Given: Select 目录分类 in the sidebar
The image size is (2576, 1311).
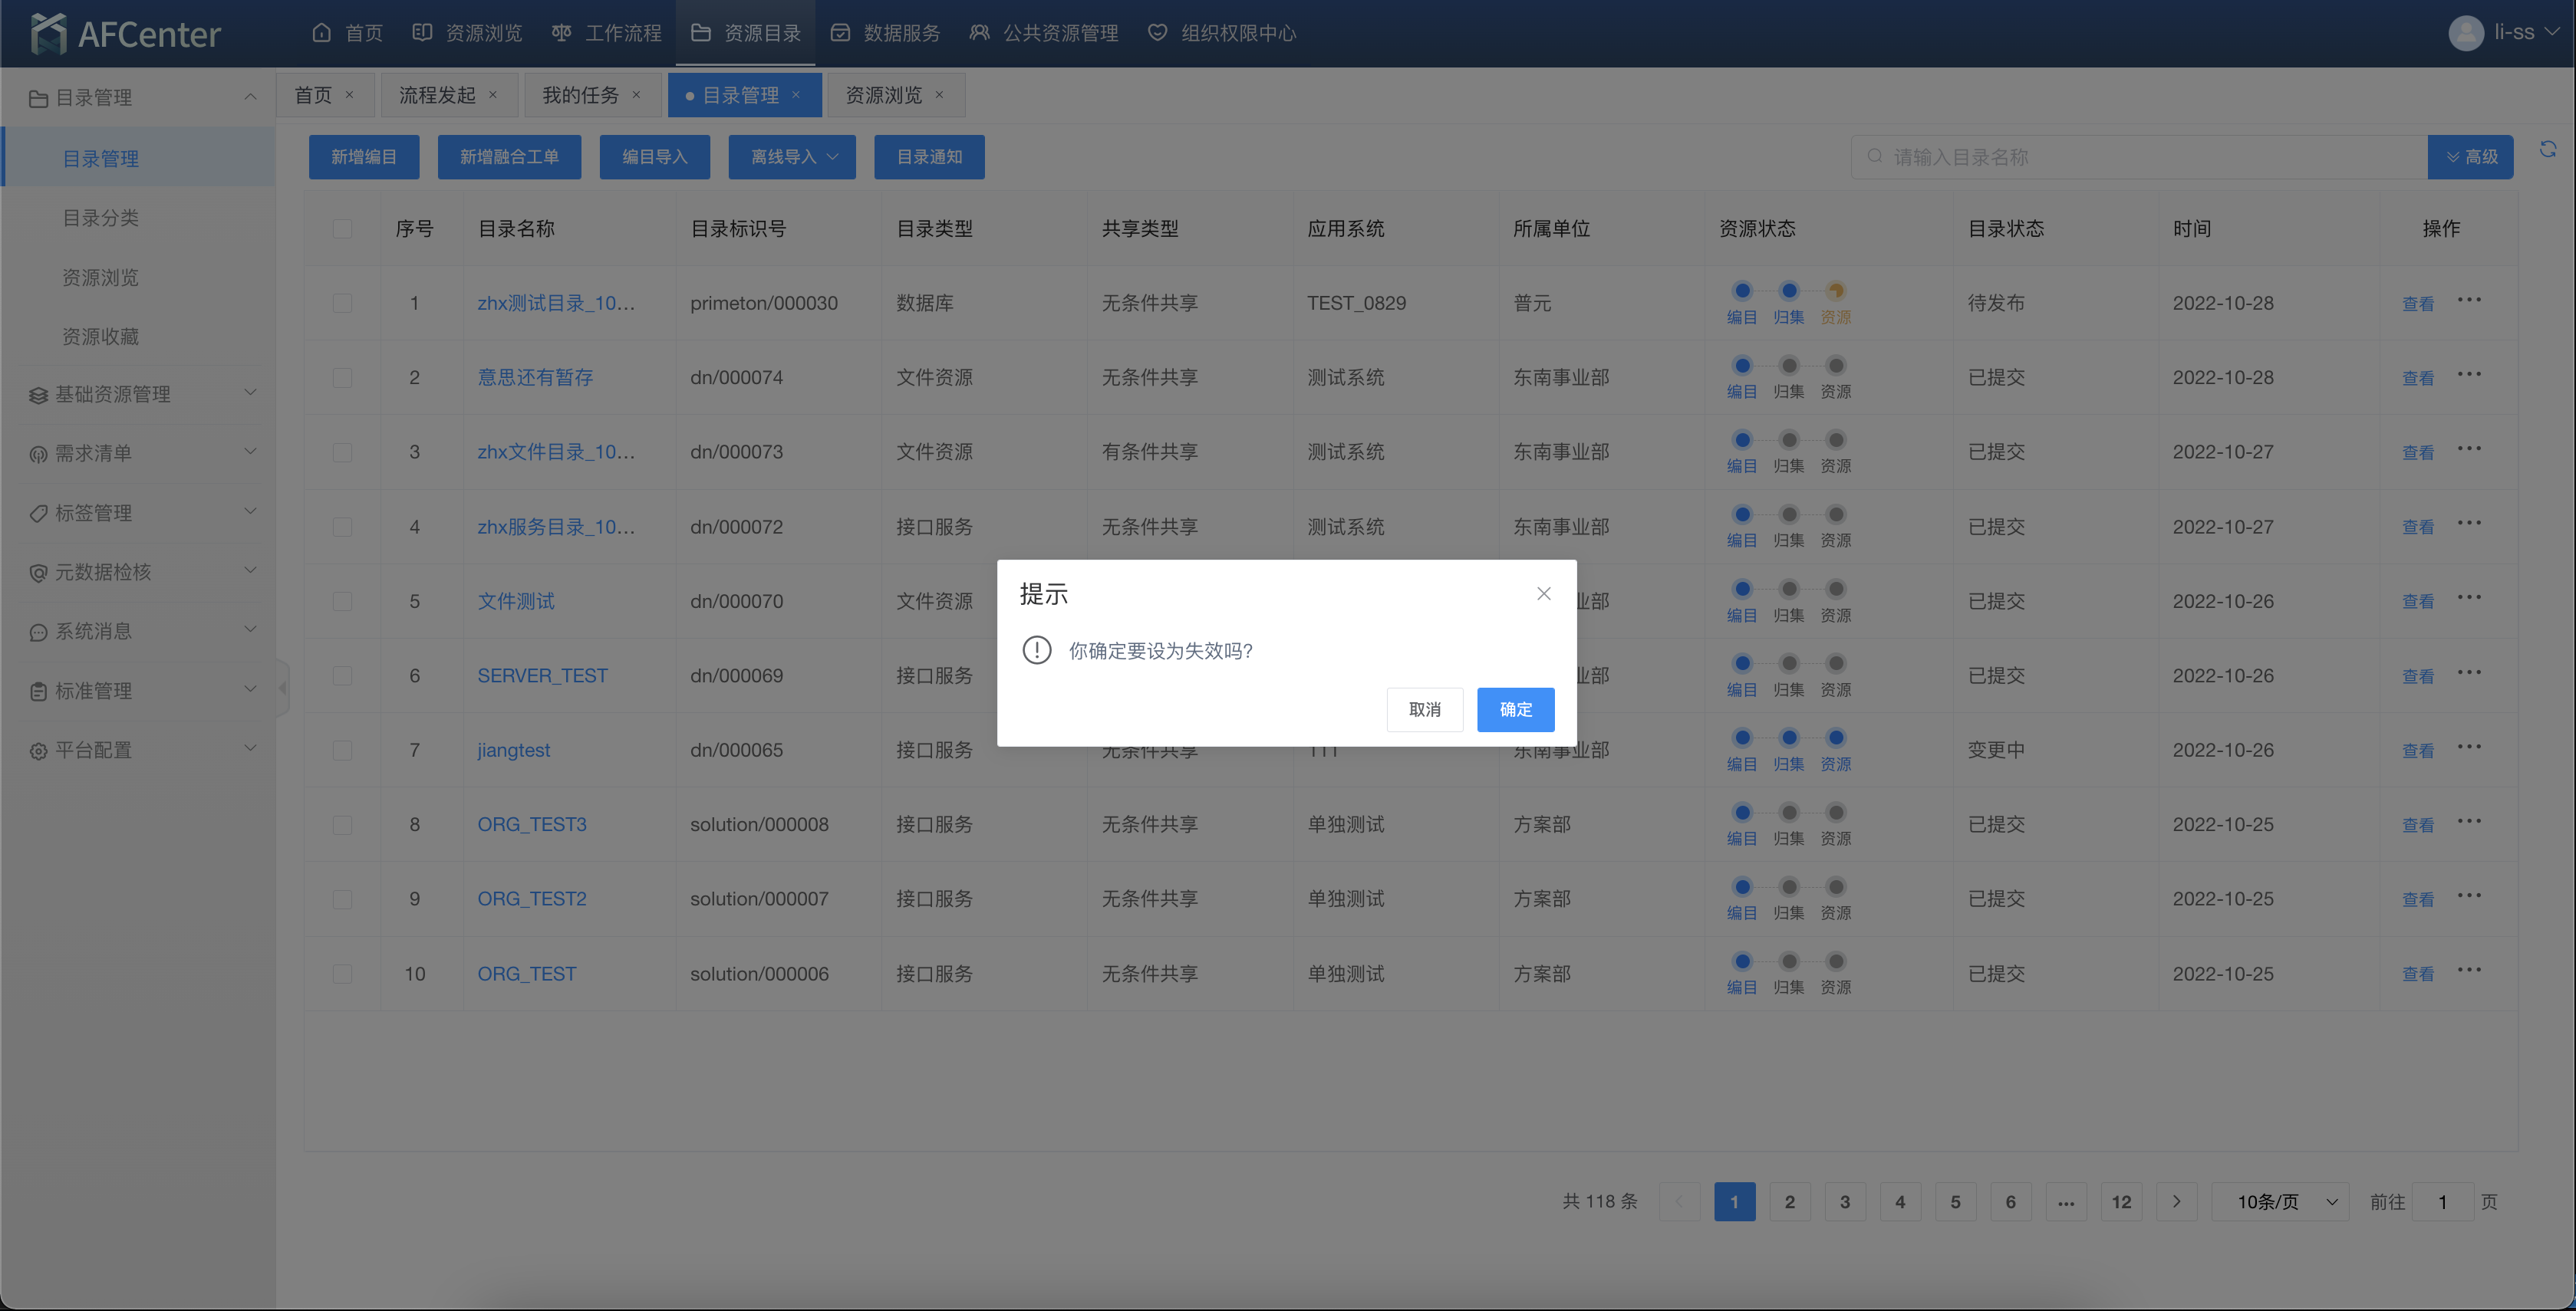Looking at the screenshot, I should [100, 218].
